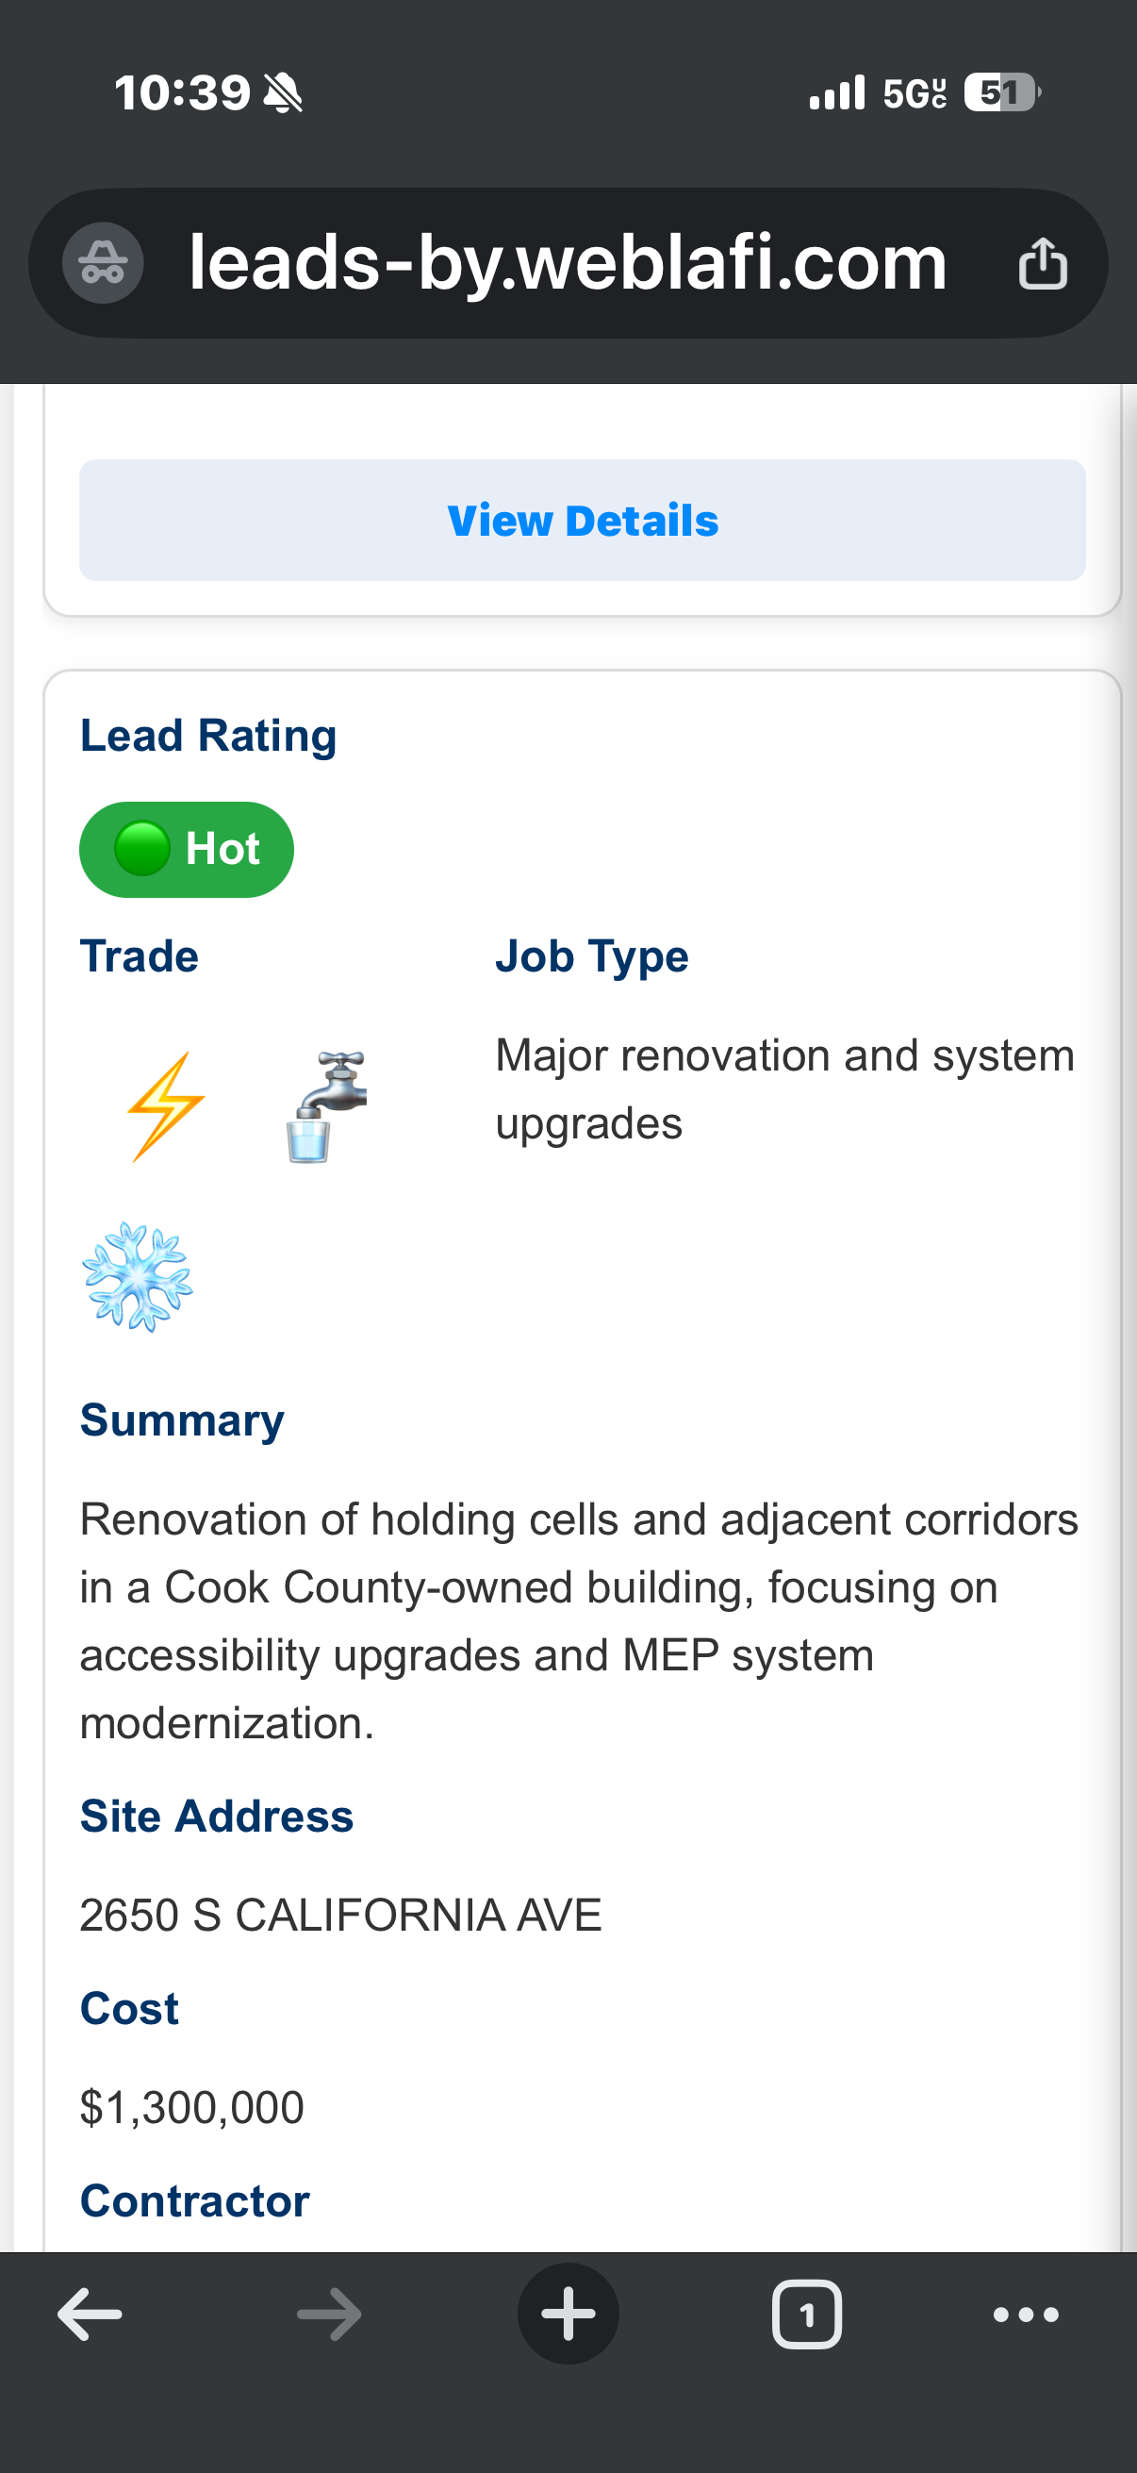
Task: Tap the lightning bolt electrical trade icon
Action: coord(165,1107)
